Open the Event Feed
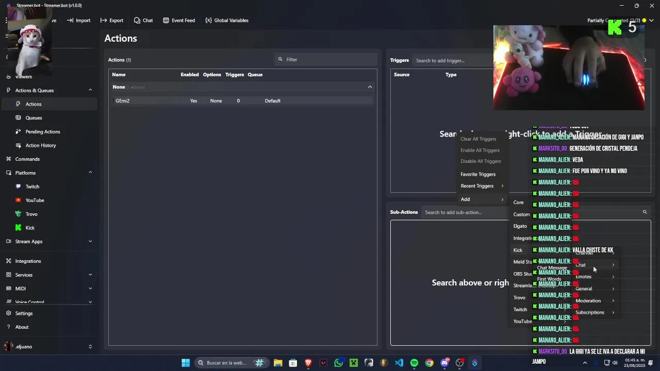This screenshot has height=371, width=660. [178, 21]
